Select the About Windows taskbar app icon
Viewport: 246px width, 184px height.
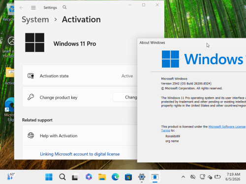[155, 177]
